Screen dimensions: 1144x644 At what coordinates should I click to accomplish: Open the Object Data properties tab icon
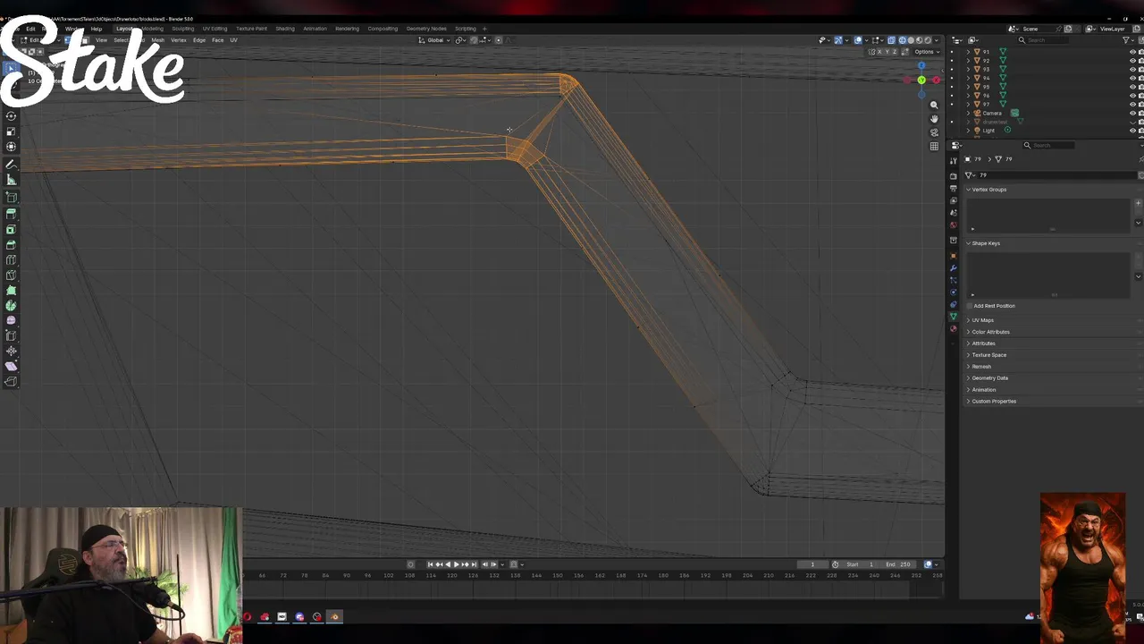pos(954,317)
